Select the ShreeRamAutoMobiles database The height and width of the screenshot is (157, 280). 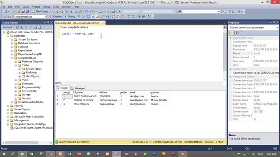coord(31,102)
